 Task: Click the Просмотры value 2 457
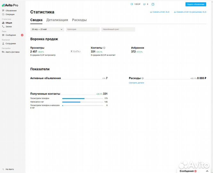pyautogui.click(x=34, y=52)
